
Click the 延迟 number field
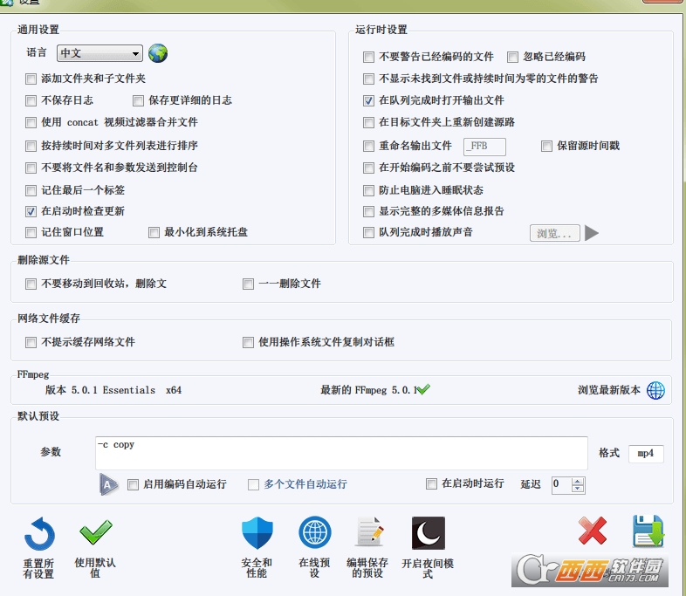pyautogui.click(x=562, y=484)
